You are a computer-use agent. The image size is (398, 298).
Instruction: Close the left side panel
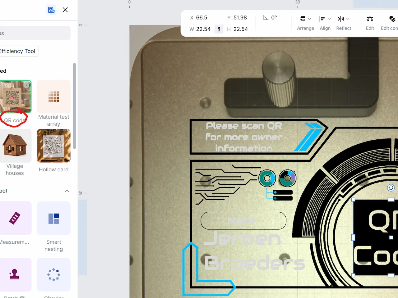click(65, 10)
